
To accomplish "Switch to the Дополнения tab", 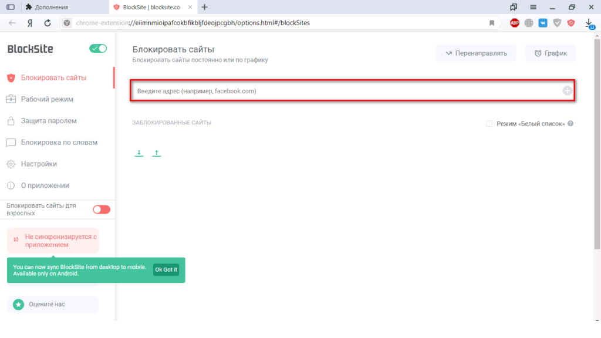I will coord(65,7).
